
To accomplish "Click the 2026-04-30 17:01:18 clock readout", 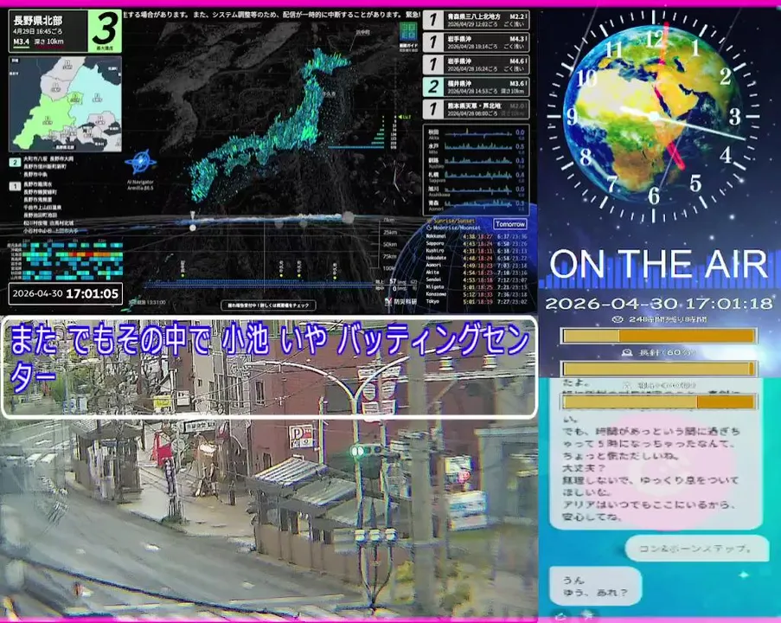I will pyautogui.click(x=659, y=303).
